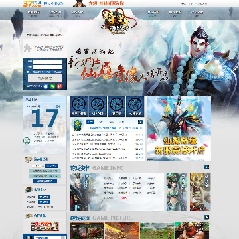Screen dimensions: 239x239
Task: Click the green WeChat login icon
Action: [52, 86]
